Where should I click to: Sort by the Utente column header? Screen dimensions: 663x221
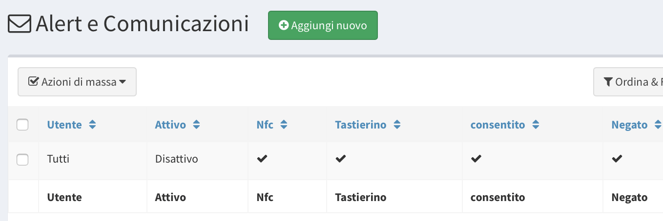64,125
